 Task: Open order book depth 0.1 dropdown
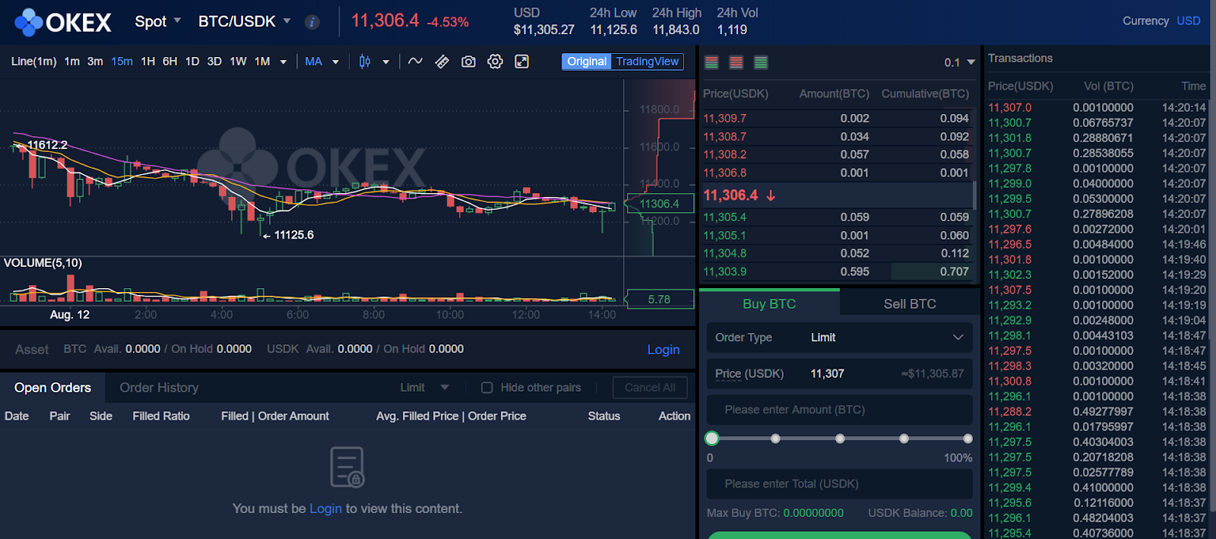pyautogui.click(x=959, y=62)
